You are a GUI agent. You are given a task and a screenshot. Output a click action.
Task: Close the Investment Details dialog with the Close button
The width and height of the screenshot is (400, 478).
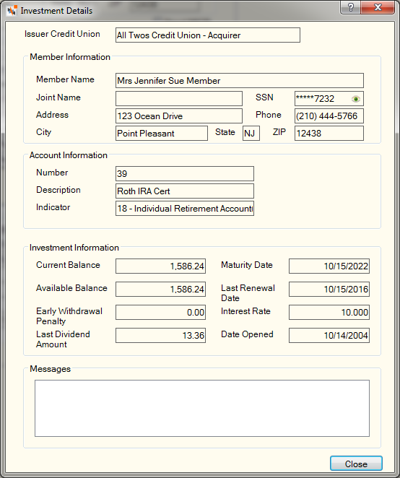tap(356, 464)
